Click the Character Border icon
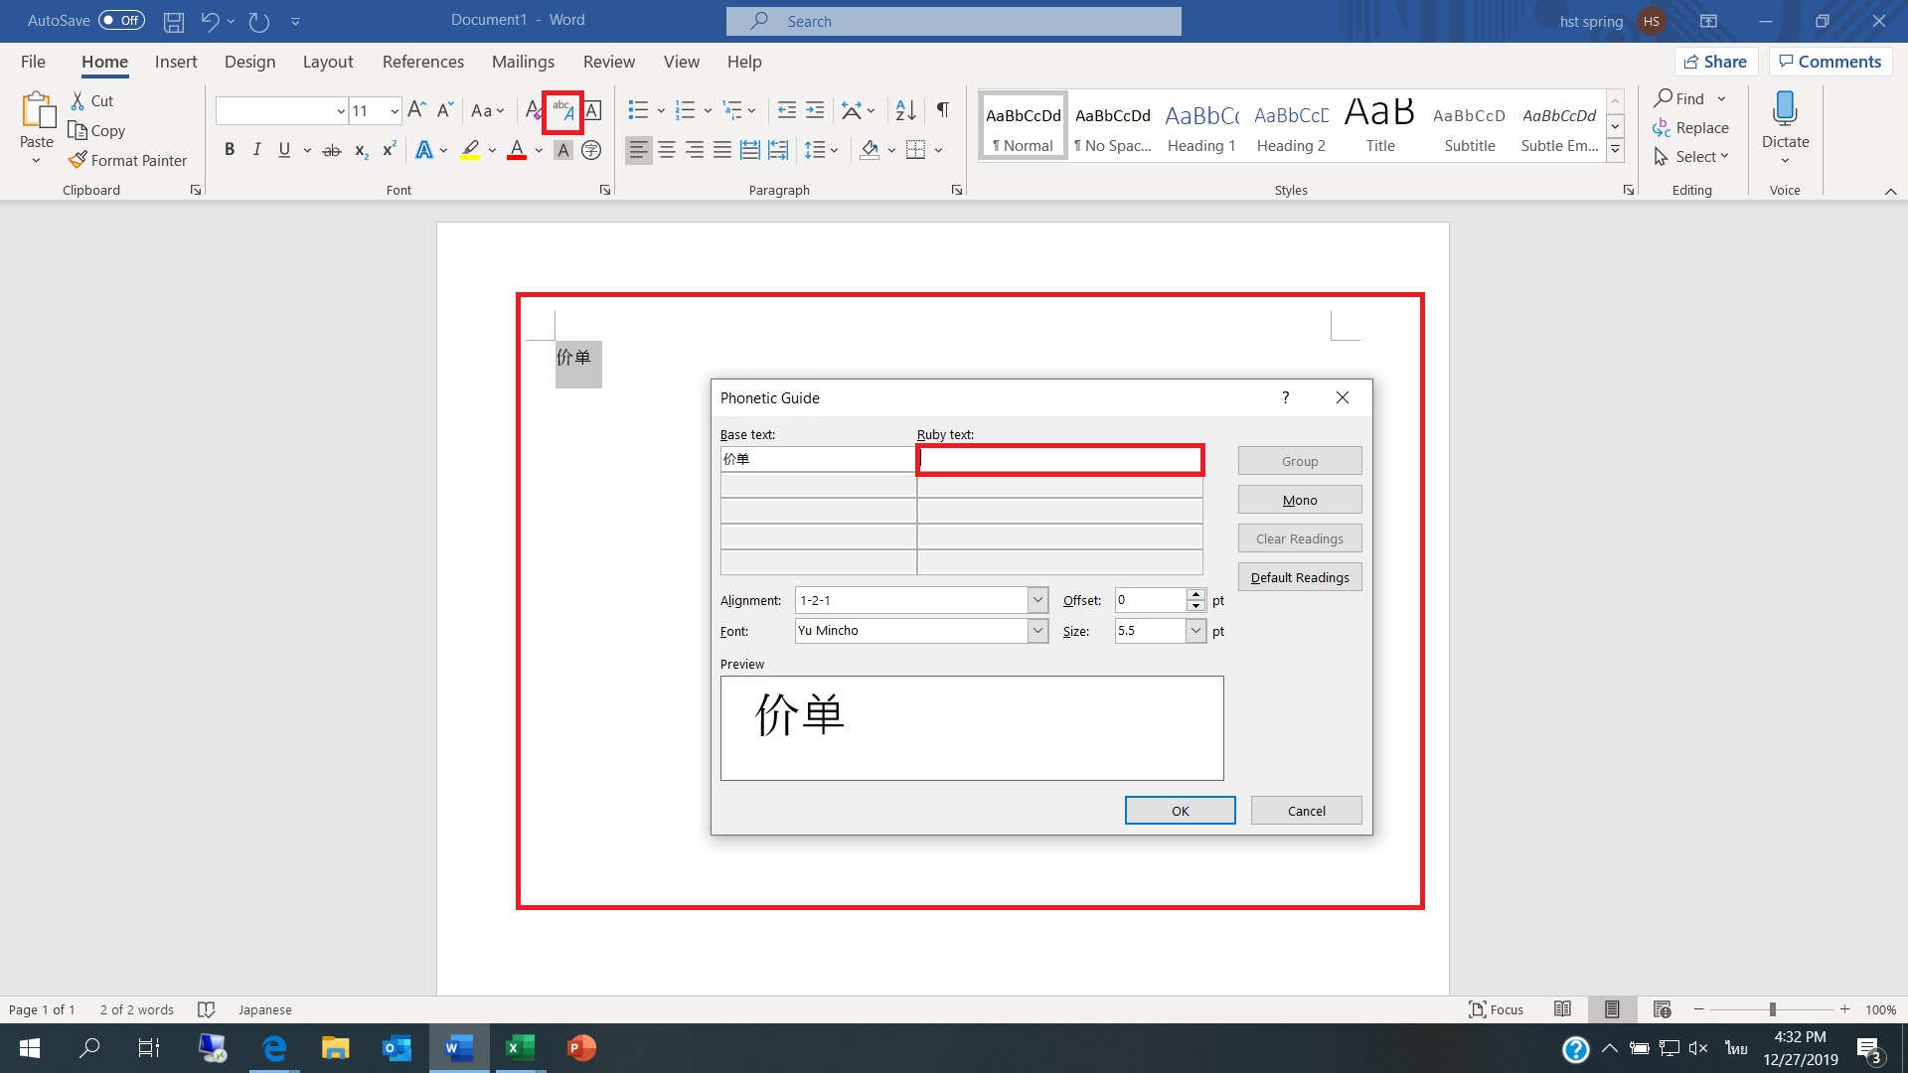Image resolution: width=1908 pixels, height=1073 pixels. pos(592,110)
